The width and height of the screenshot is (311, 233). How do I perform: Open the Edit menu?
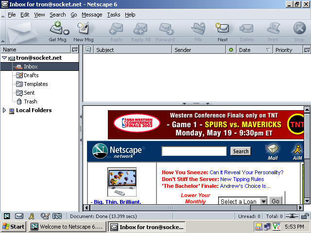(25, 15)
